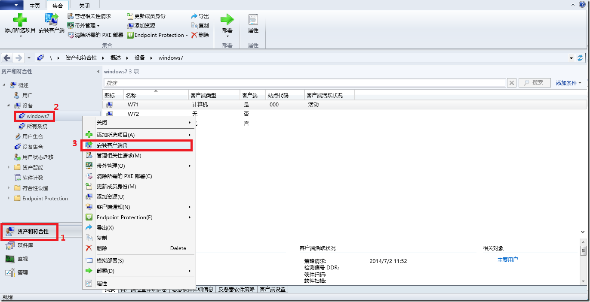Click 清除所需的 PXE 部署 in ribbon
Screen dimensions: 590x302
[95, 35]
